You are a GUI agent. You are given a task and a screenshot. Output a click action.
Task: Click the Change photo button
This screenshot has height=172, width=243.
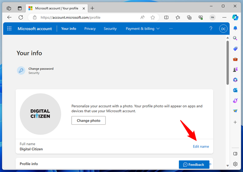(88, 120)
